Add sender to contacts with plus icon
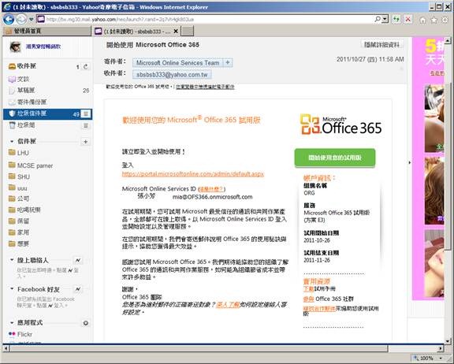The width and height of the screenshot is (454, 364). click(228, 62)
